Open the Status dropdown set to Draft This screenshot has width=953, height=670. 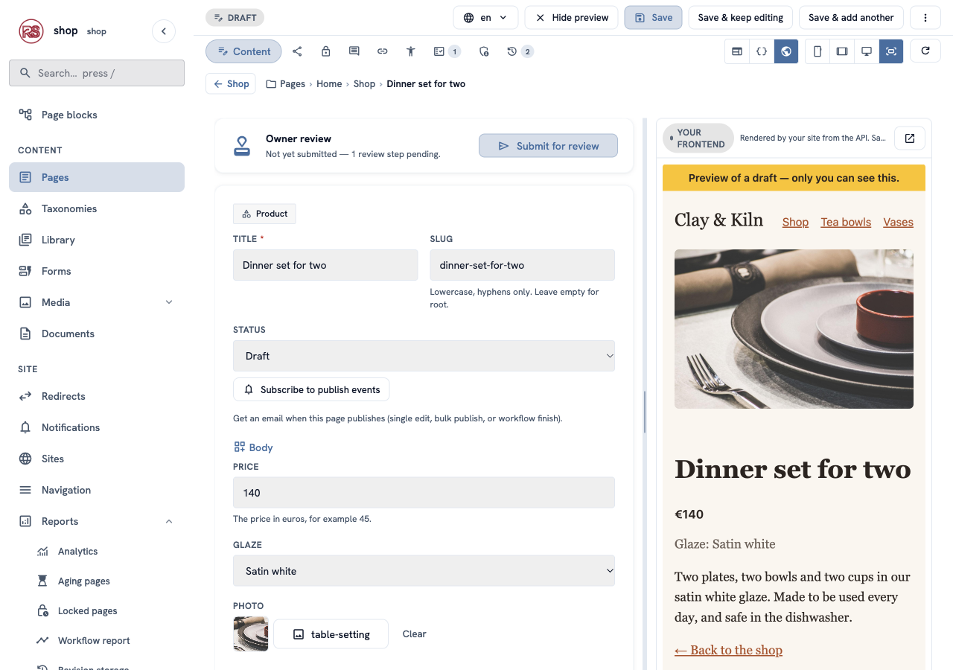pos(424,356)
